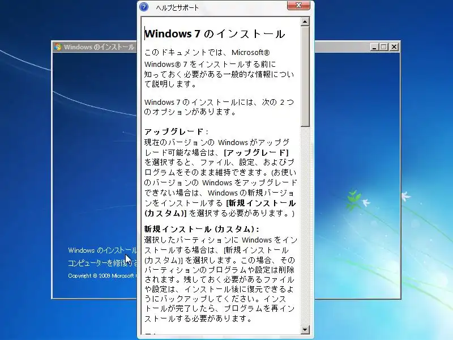
Task: Click the help window vertical scrollbar thumb
Action: click(x=305, y=76)
